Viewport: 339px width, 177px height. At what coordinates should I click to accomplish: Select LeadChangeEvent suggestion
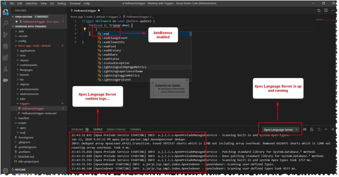click(115, 38)
